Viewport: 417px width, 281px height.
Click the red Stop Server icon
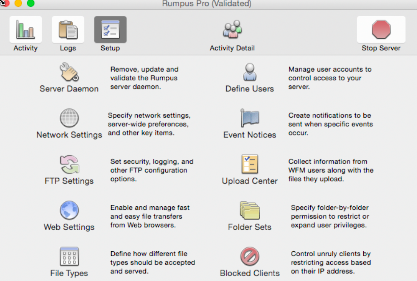coord(381,30)
